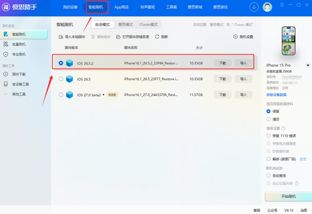The image size is (312, 214).
Task: Switch to 自动模式 flash mode
Action: click(x=102, y=25)
